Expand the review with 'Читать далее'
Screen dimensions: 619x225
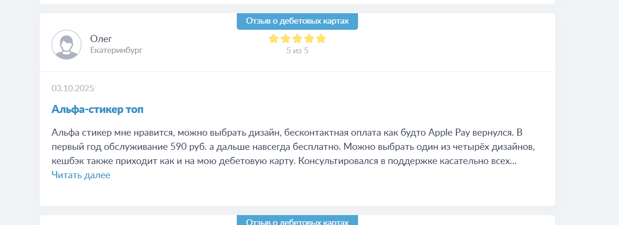coord(81,175)
